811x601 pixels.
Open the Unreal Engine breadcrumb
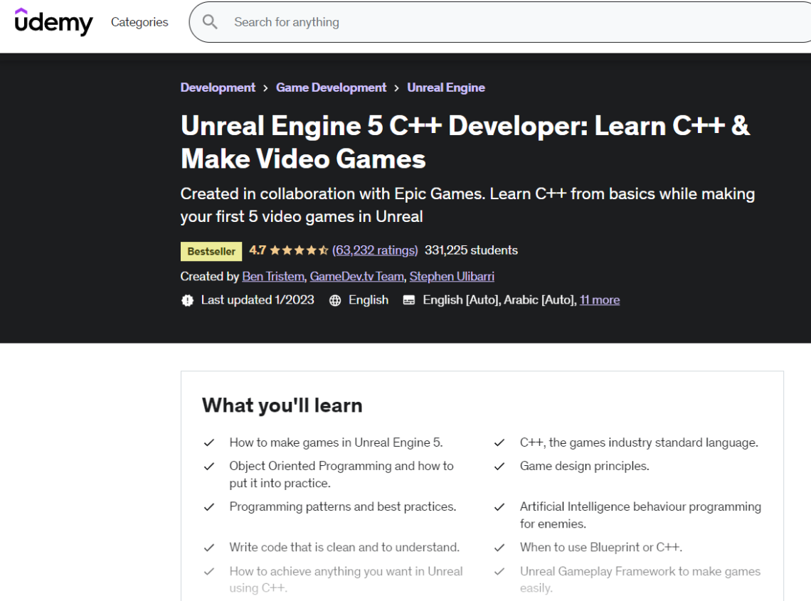(x=446, y=87)
